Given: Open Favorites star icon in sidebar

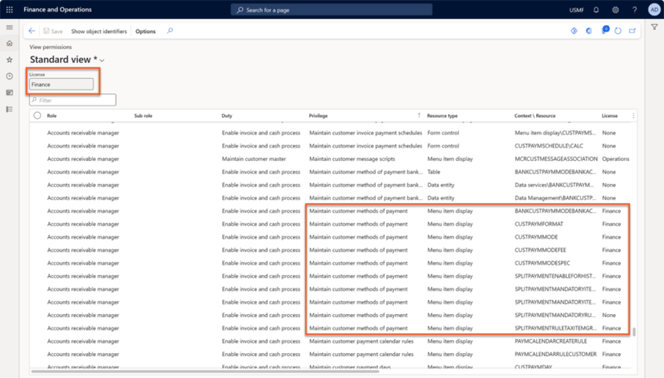Looking at the screenshot, I should pos(10,59).
